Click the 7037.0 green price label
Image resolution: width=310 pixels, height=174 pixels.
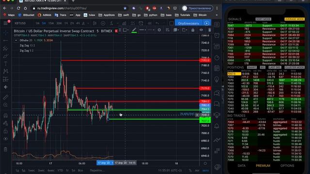click(205, 121)
